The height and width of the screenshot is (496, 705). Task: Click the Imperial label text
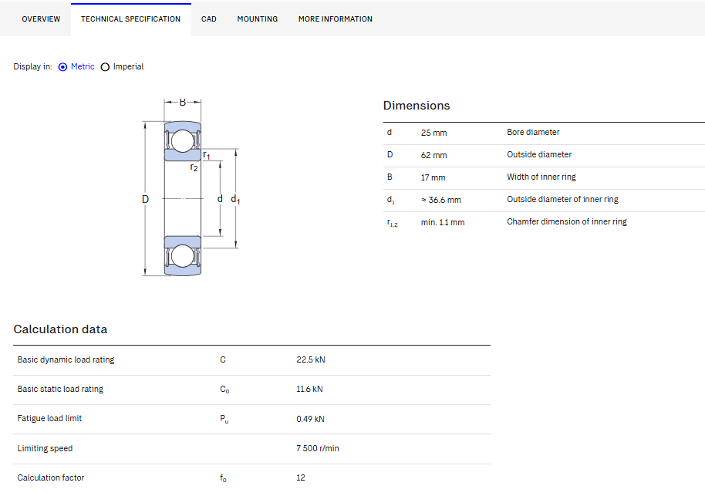(x=128, y=66)
